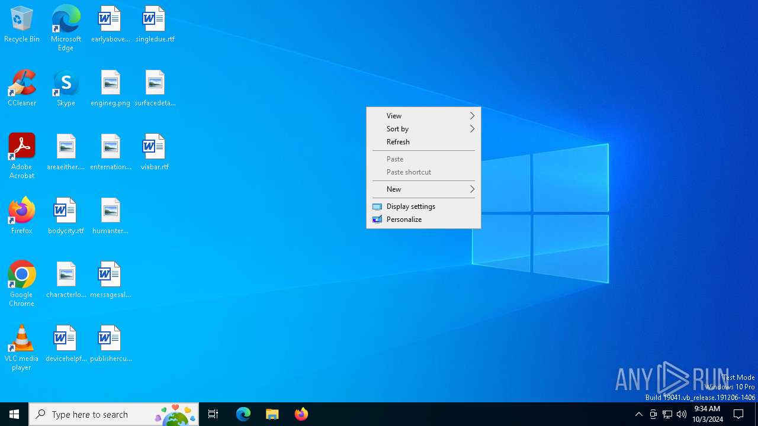Image resolution: width=758 pixels, height=426 pixels.
Task: Select the bodycity.rtf document icon
Action: point(66,217)
